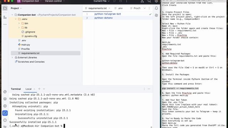
Task: Close the Local terminal tab
Action: point(34,89)
